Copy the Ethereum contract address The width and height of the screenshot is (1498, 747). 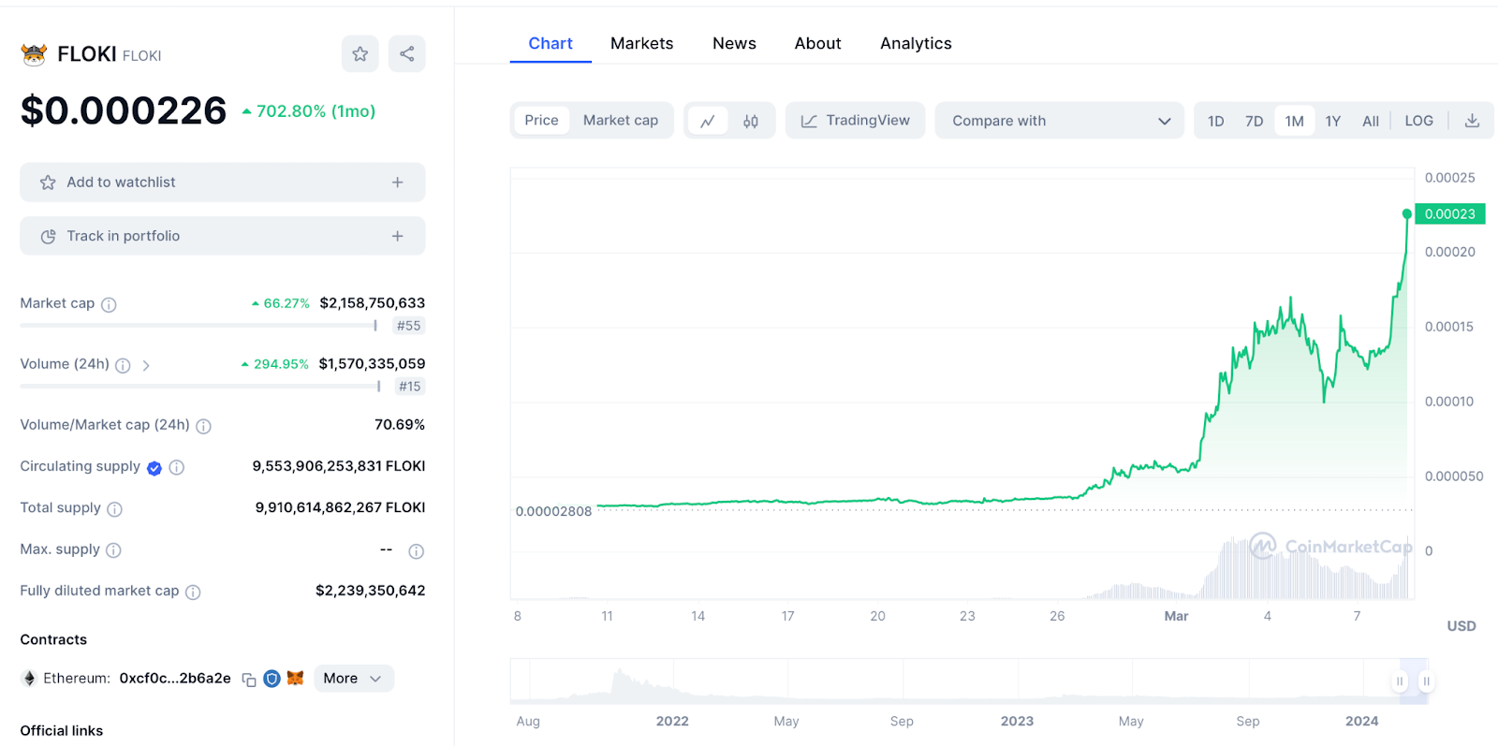[249, 680]
